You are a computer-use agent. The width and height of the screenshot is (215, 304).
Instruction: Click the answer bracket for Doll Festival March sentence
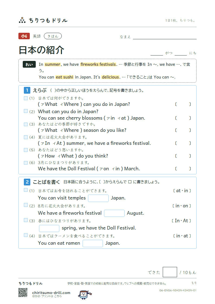point(183,169)
